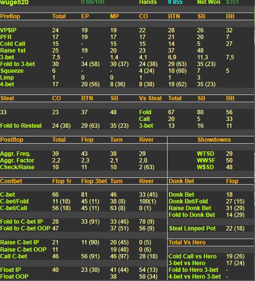
Task: Select the Call C-bet label
Action: 14,256
